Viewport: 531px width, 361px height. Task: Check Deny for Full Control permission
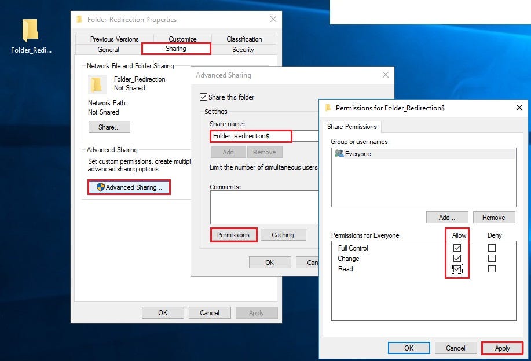pos(492,248)
